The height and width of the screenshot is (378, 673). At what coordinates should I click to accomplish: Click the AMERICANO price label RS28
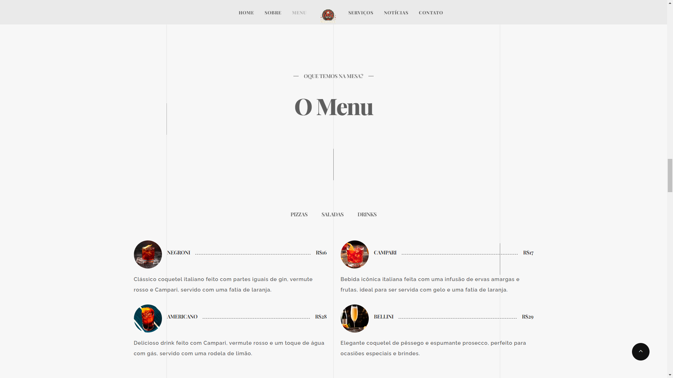pyautogui.click(x=321, y=317)
